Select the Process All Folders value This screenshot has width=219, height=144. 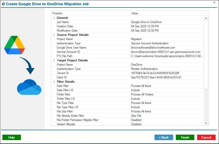coord(142,94)
